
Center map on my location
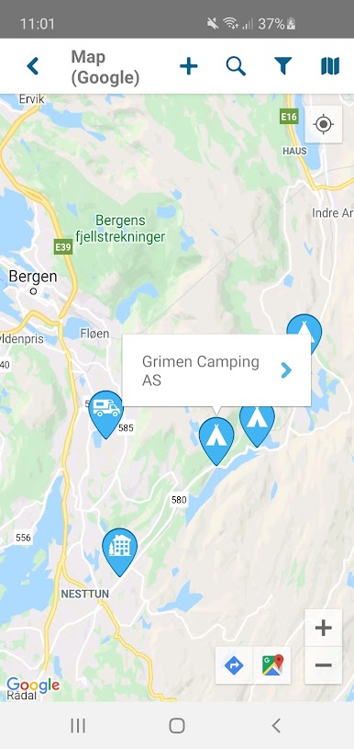point(324,124)
